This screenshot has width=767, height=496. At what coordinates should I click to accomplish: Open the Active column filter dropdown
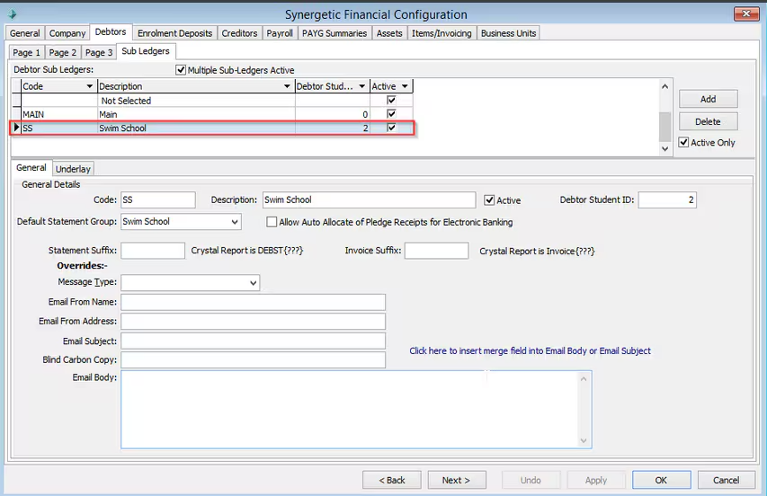[x=405, y=86]
